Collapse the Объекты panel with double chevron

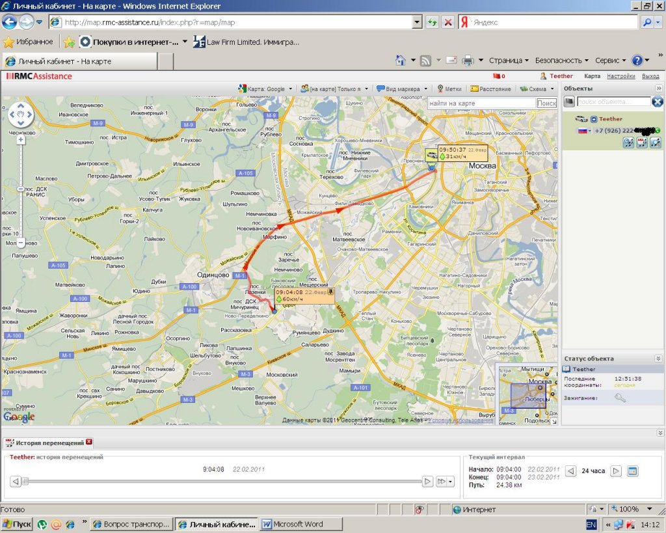tap(658, 89)
